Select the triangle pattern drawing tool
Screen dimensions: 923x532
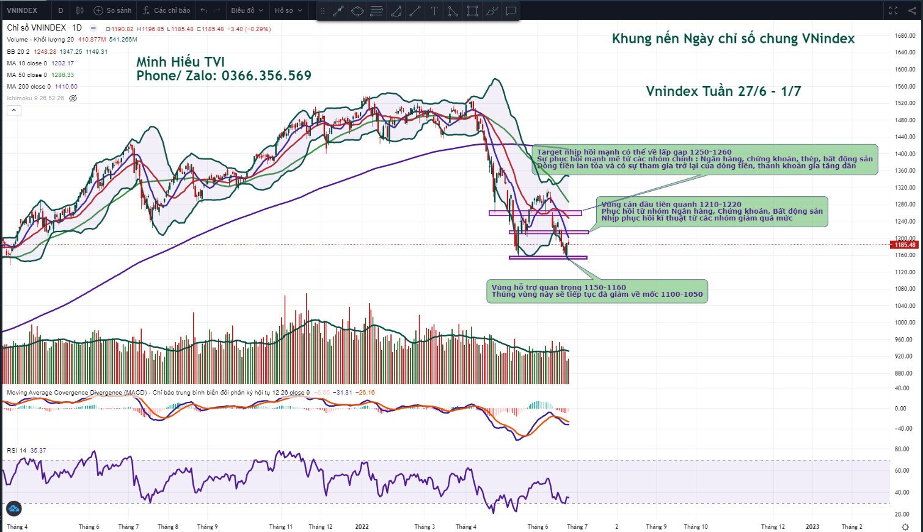click(453, 11)
